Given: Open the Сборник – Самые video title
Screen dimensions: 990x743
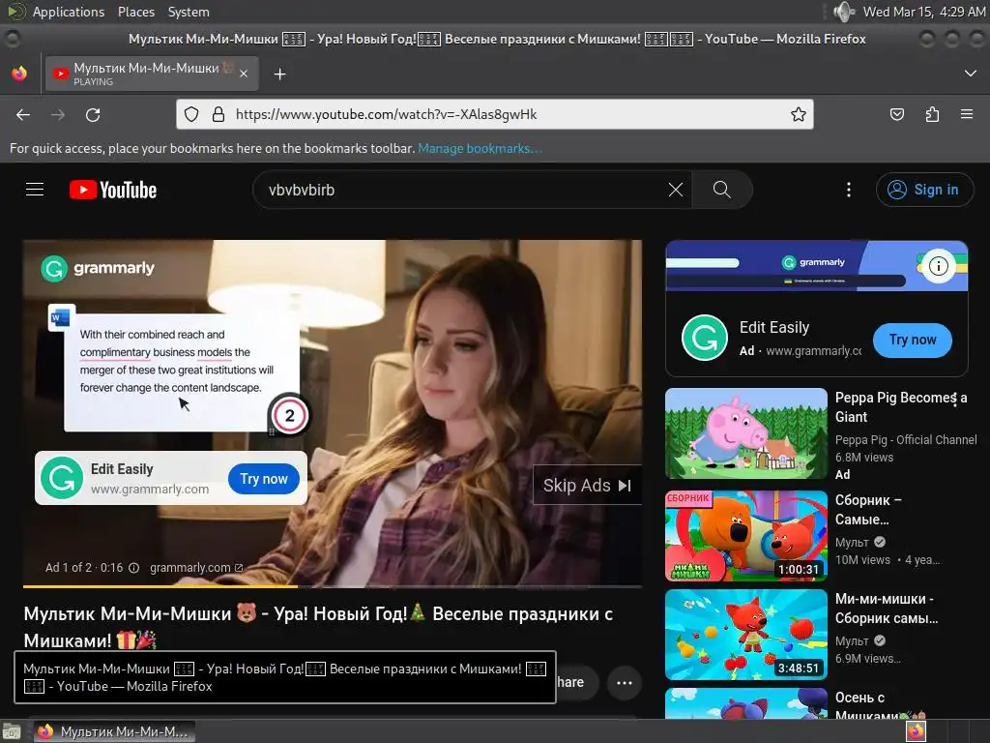Looking at the screenshot, I should tap(868, 509).
